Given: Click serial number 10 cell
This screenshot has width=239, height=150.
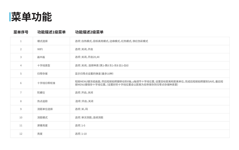Looking at the screenshot, I should pos(22,118).
